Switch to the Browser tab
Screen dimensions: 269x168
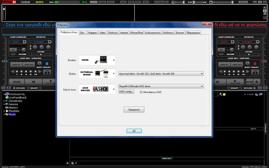pos(180,33)
